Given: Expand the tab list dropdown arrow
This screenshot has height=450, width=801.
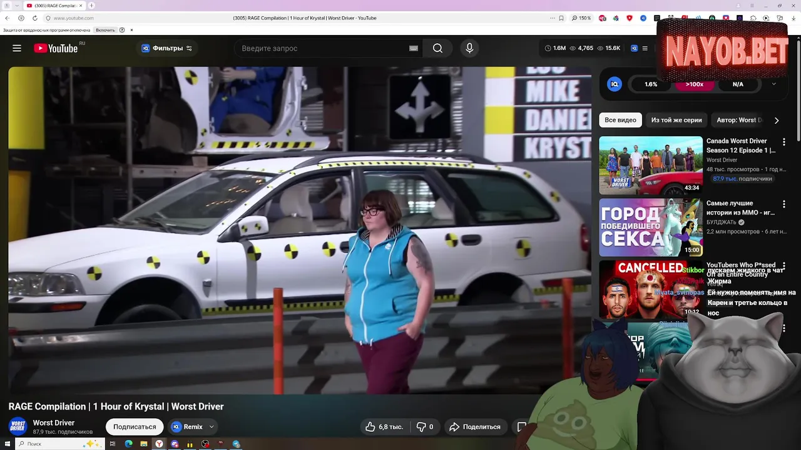Looking at the screenshot, I should click(17, 6).
